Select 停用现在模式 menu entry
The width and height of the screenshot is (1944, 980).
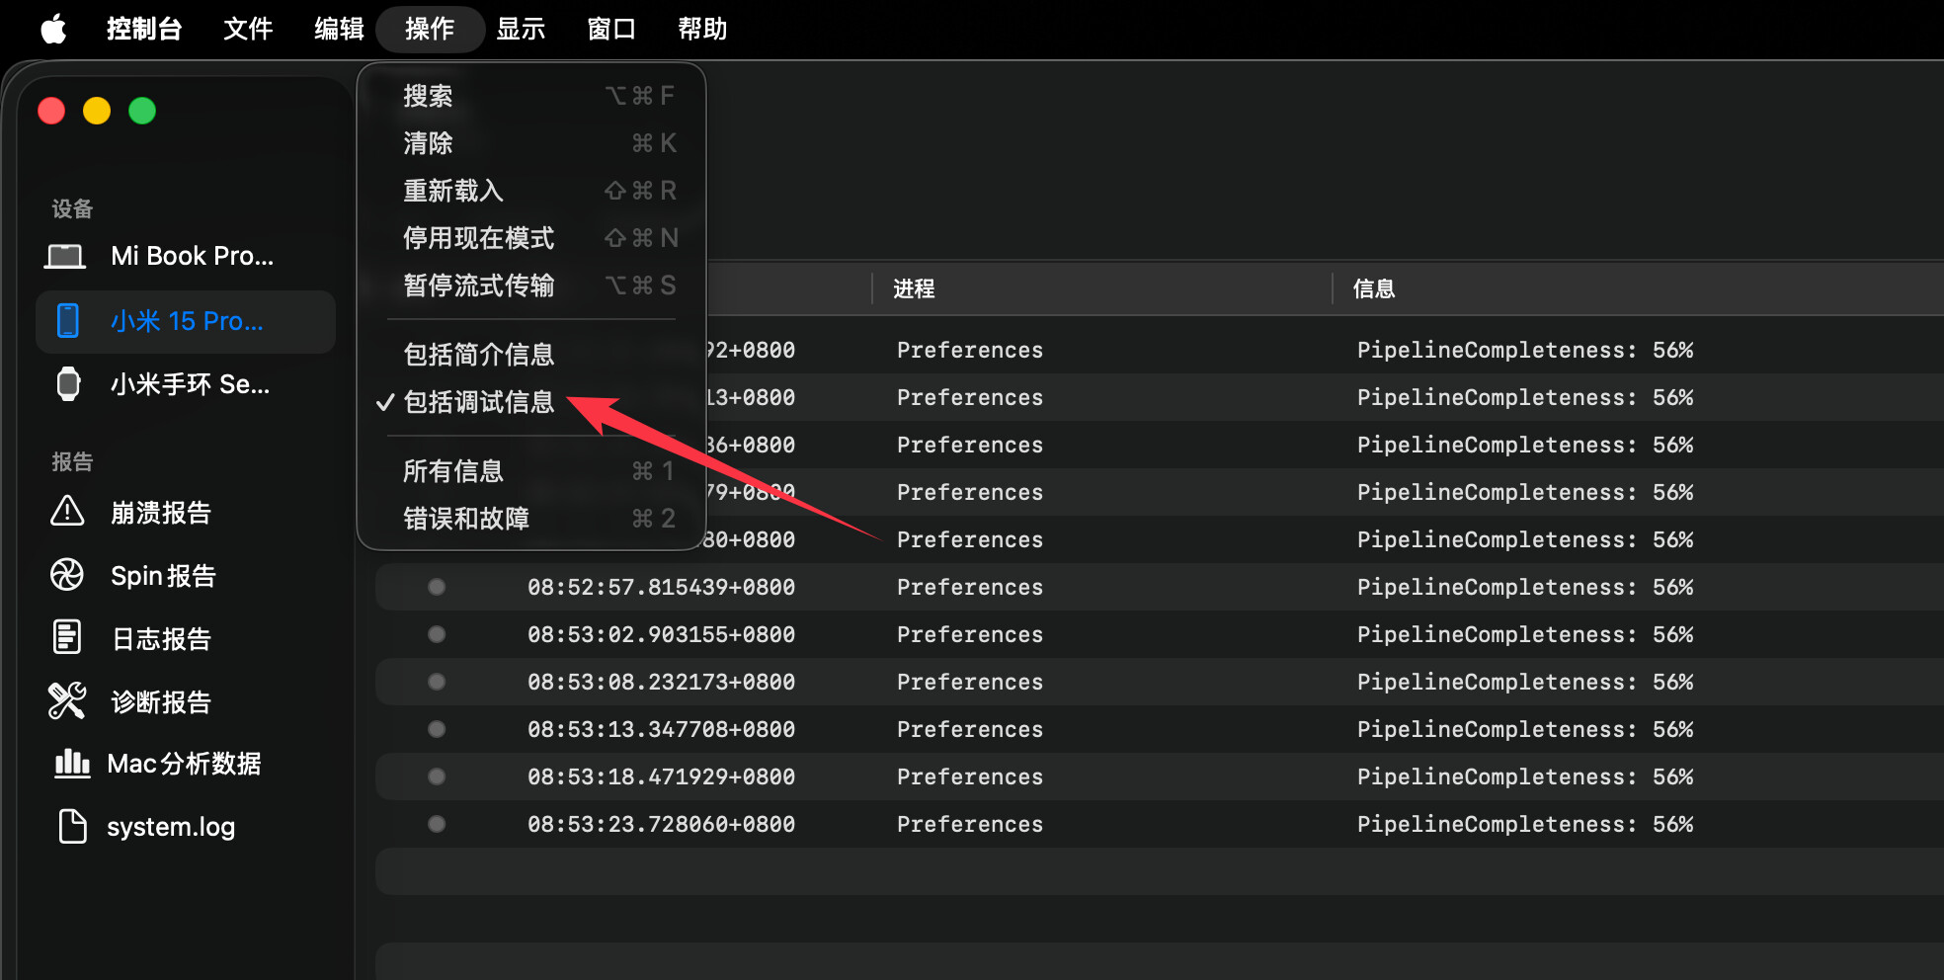click(531, 238)
